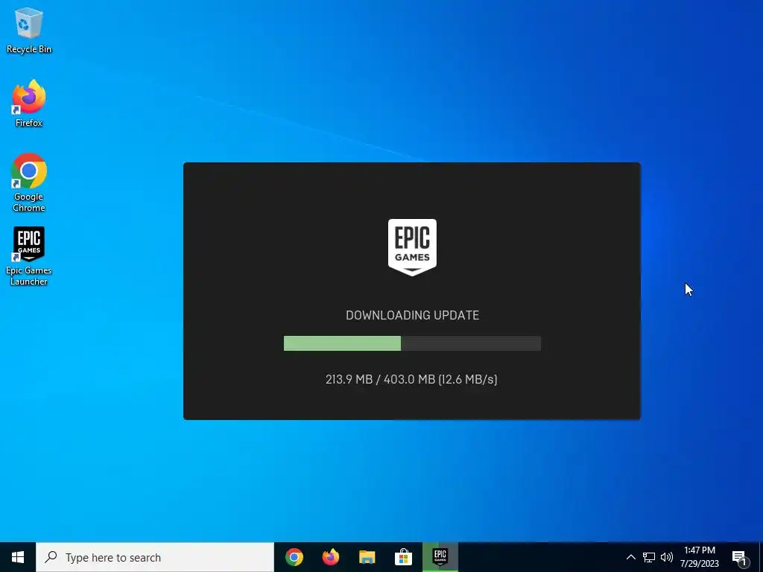Open Firefox from the taskbar
Image resolution: width=763 pixels, height=572 pixels.
331,557
